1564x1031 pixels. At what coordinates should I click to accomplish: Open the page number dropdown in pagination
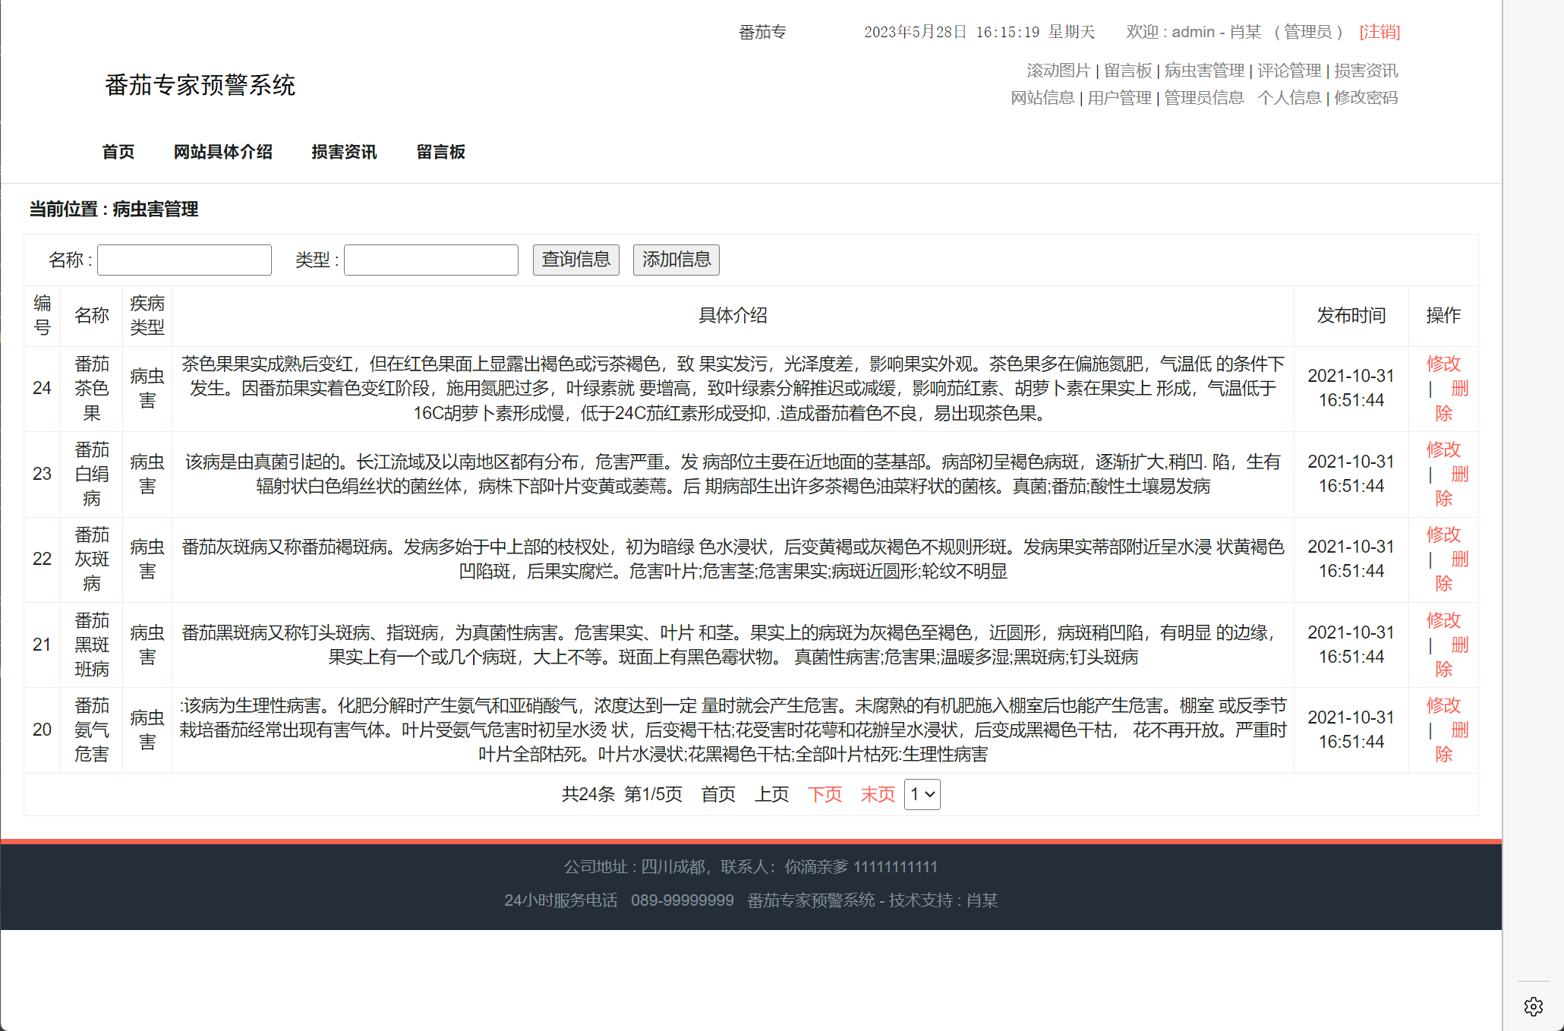click(x=921, y=794)
